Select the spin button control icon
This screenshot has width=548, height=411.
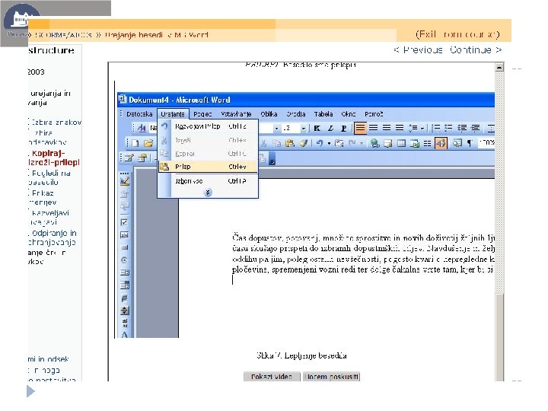pyautogui.click(x=124, y=310)
